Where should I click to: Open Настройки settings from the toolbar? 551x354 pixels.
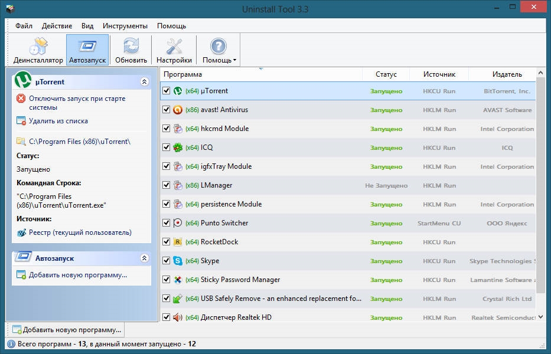[174, 50]
